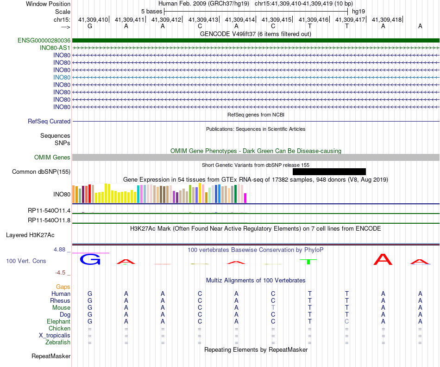
Task: Click the chr15: ruler label
Action: click(x=62, y=19)
